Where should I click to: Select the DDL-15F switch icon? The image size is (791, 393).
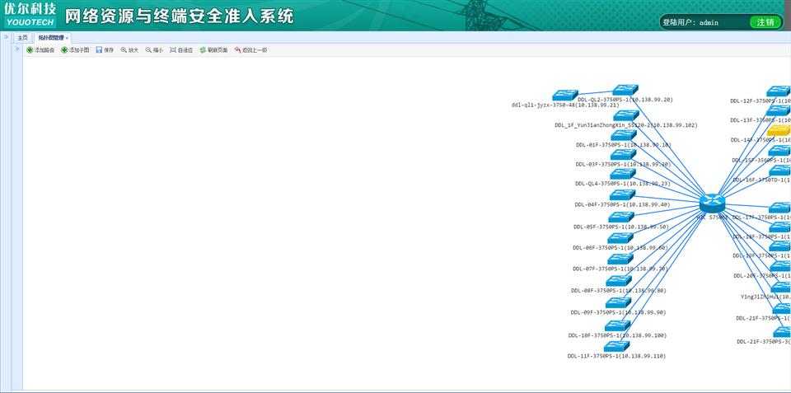[780, 150]
